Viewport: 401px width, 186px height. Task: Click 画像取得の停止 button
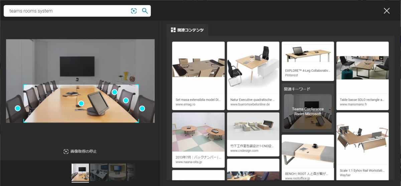click(80, 151)
